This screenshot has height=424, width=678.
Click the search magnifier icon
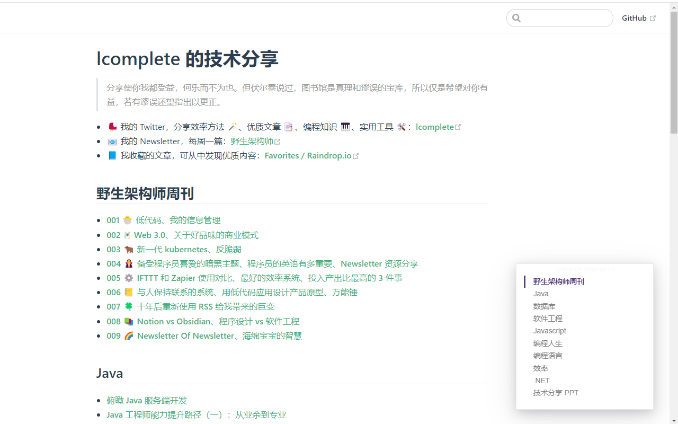click(x=516, y=17)
